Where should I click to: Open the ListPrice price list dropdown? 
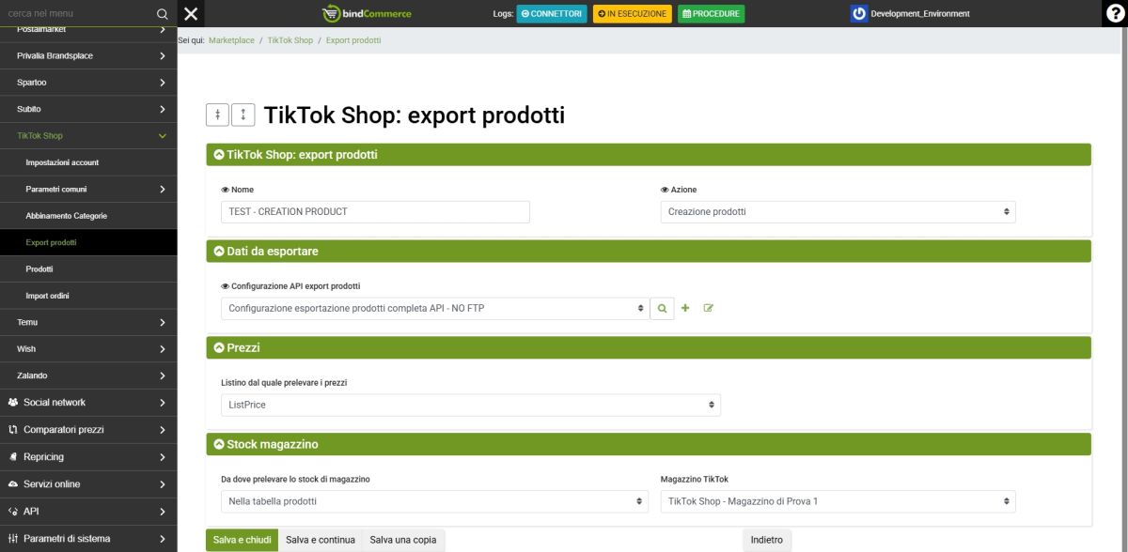pos(471,405)
